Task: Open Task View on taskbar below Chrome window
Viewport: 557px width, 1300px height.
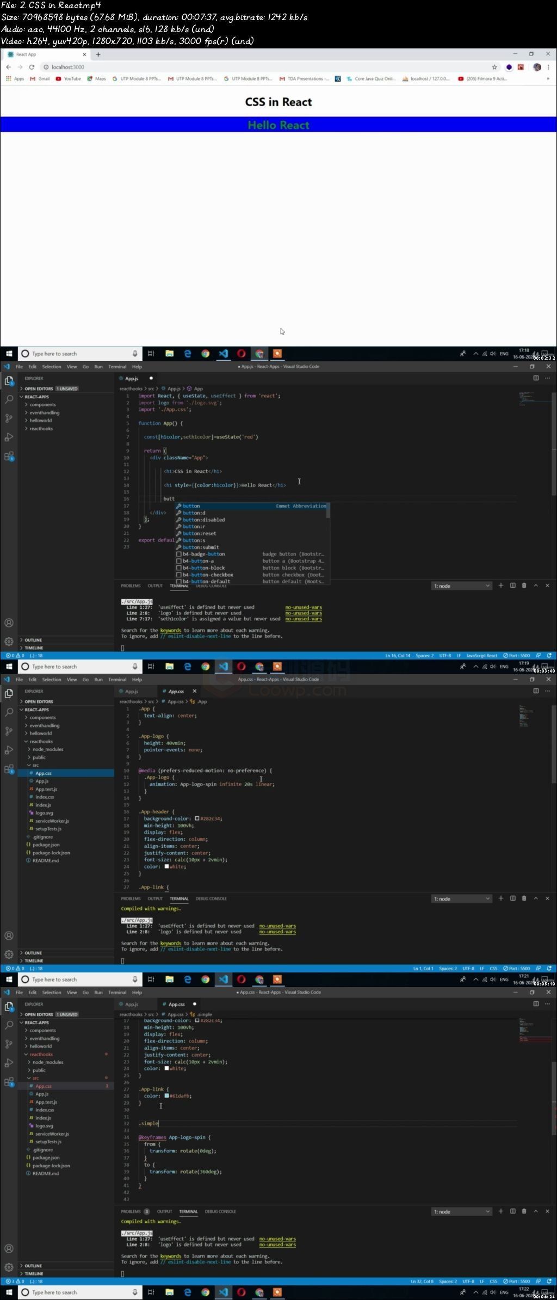Action: pos(151,354)
